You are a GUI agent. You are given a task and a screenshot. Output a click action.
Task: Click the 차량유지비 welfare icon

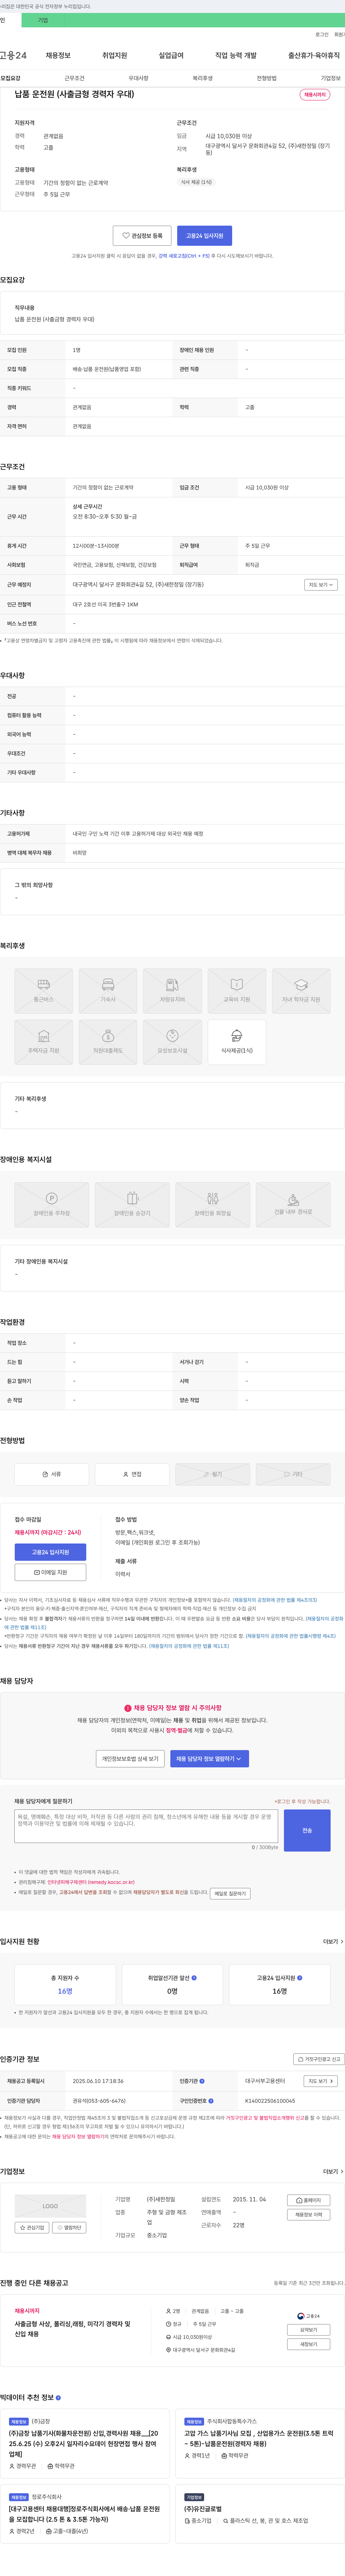[172, 991]
